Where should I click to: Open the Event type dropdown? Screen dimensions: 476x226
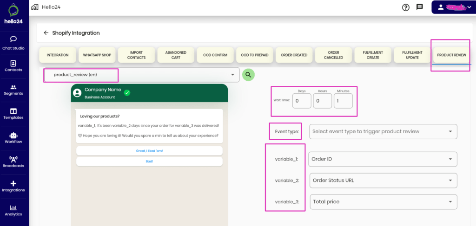click(383, 131)
